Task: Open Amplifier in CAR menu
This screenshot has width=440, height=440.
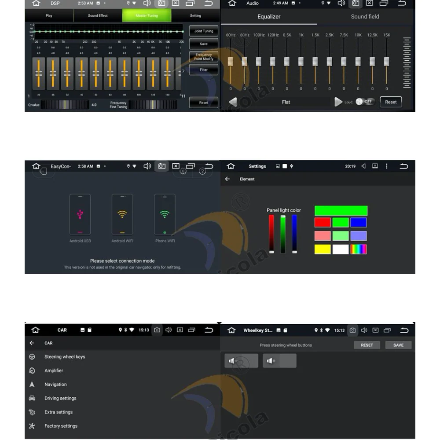Action: (x=122, y=370)
